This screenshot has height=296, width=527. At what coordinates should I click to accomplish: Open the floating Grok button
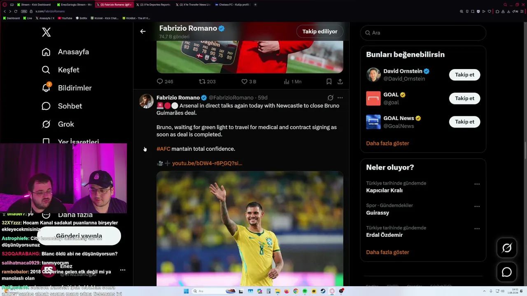(x=506, y=248)
